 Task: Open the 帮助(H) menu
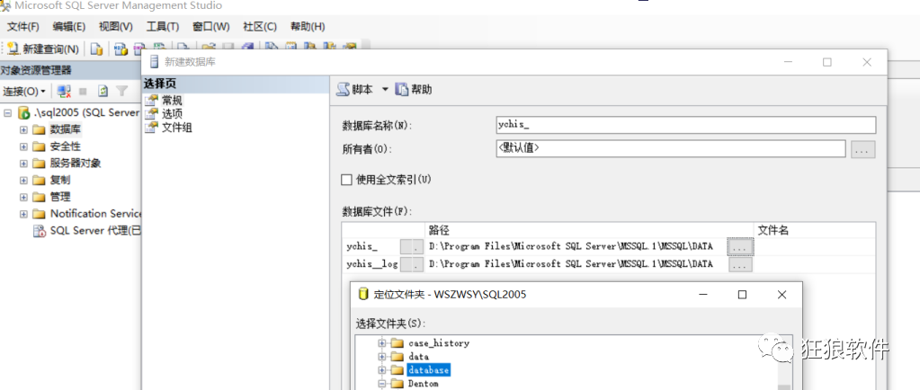click(308, 26)
